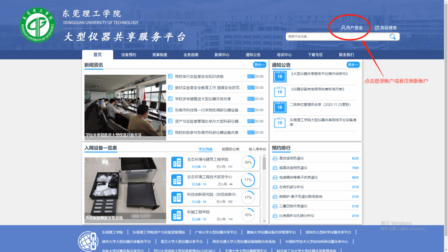Open the 用户登录 user login link
This screenshot has height=252, width=448.
[352, 28]
